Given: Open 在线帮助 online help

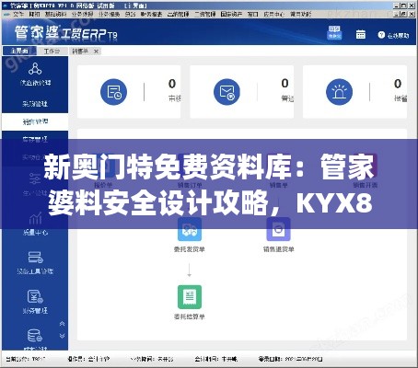Looking at the screenshot, I should (x=394, y=36).
